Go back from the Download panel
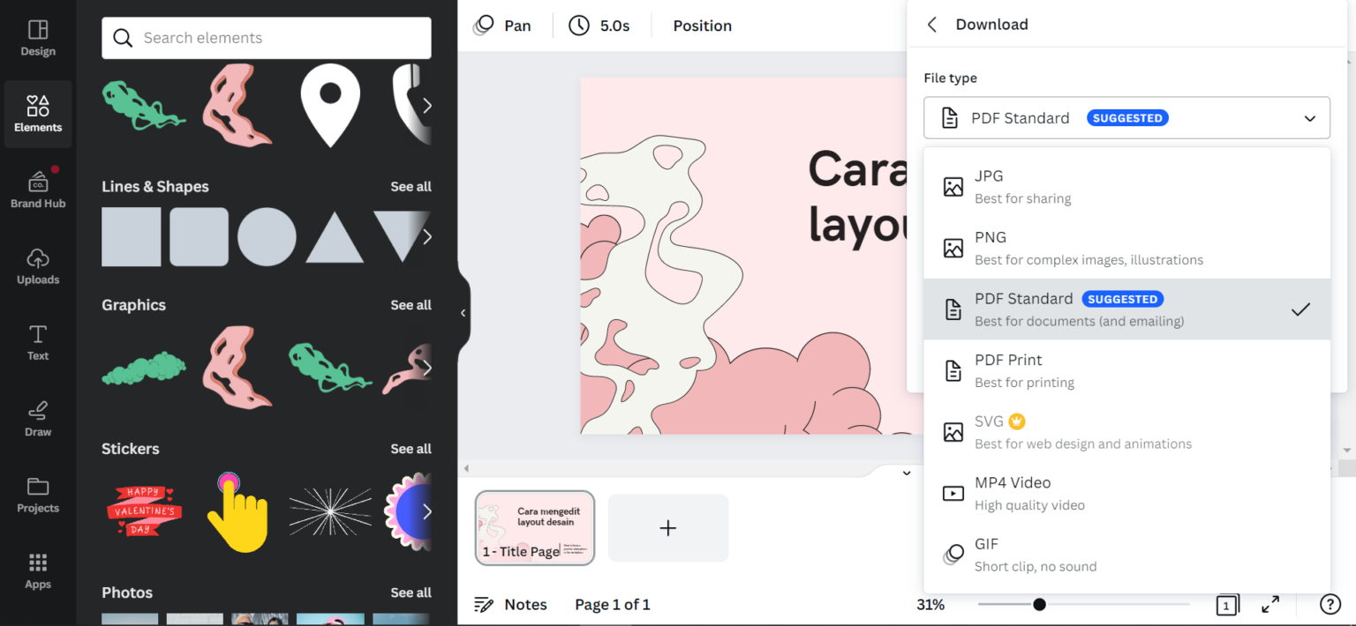The image size is (1356, 626). (932, 25)
